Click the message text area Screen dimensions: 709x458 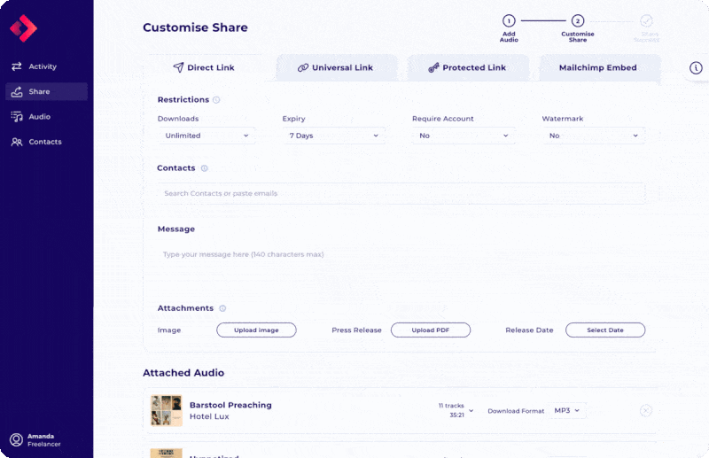click(x=401, y=267)
